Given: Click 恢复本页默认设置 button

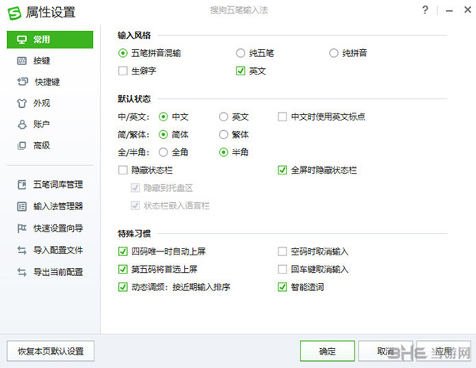Looking at the screenshot, I should [51, 351].
